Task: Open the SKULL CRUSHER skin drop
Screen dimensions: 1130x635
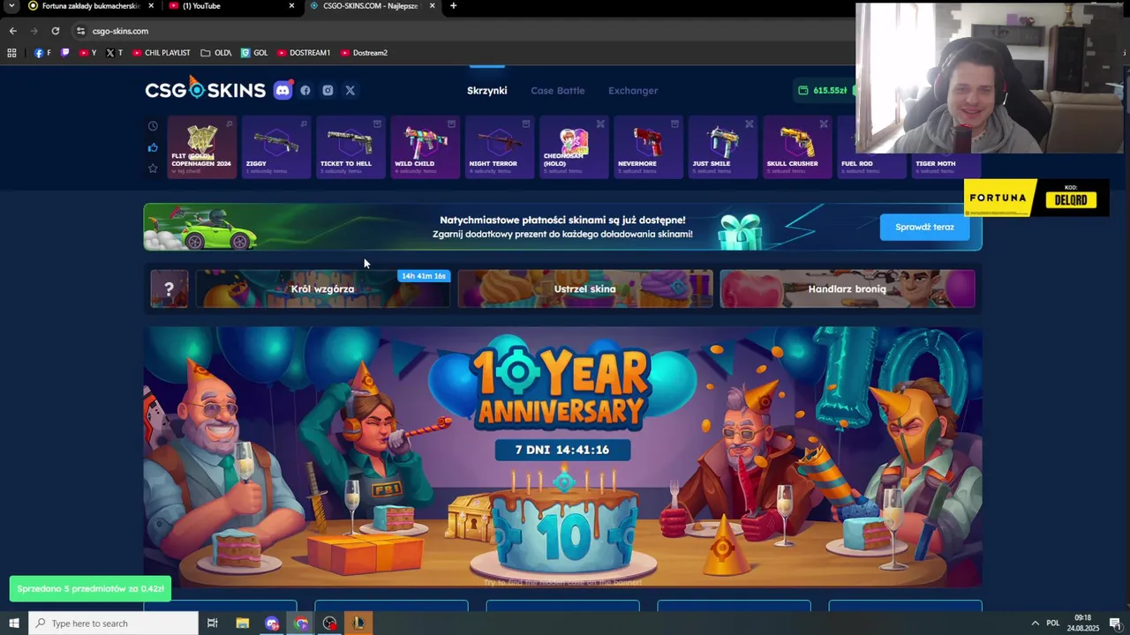Action: (796, 147)
